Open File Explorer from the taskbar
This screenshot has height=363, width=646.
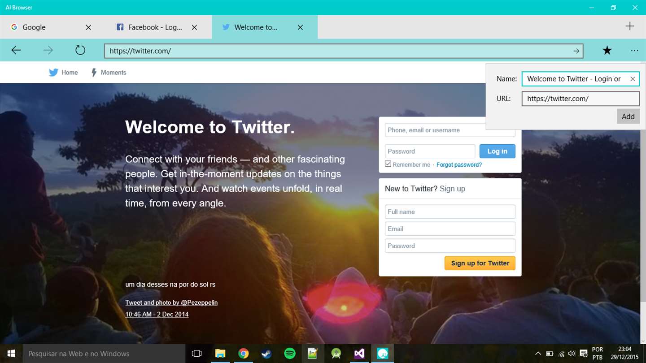pos(220,354)
